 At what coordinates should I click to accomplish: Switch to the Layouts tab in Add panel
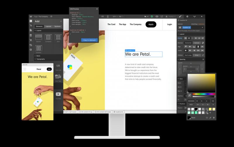coord(48,26)
